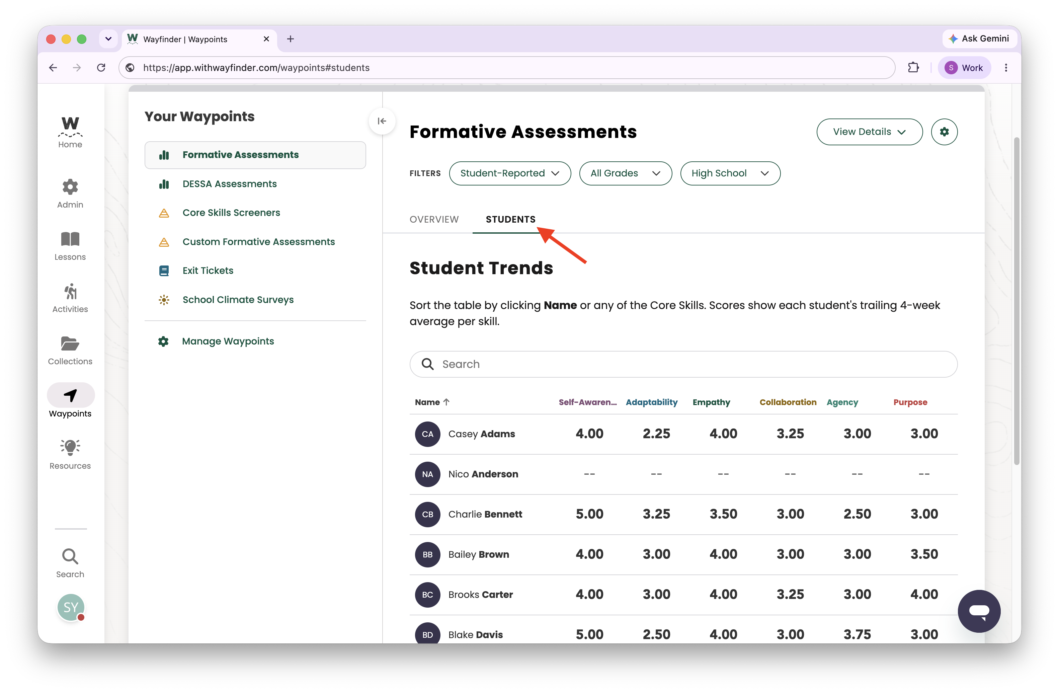Open Manage Waypoints link
Image resolution: width=1059 pixels, height=693 pixels.
pos(228,341)
